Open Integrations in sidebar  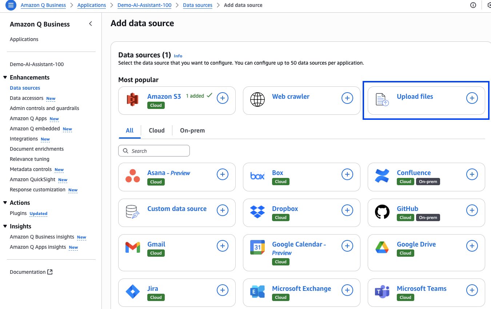(x=24, y=139)
